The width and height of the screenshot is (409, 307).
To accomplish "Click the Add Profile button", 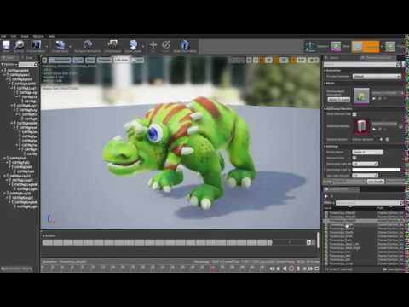I will [376, 182].
